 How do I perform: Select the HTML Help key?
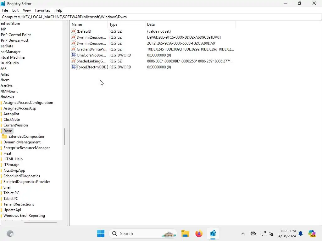[13, 159]
